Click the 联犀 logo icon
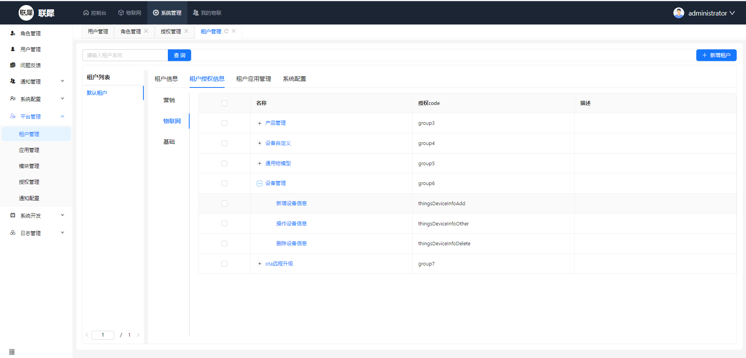 pyautogui.click(x=26, y=13)
